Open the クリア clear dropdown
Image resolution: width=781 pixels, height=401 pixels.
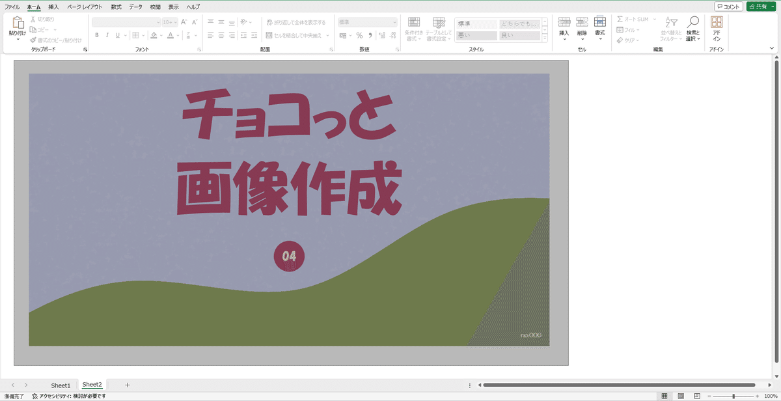click(627, 40)
